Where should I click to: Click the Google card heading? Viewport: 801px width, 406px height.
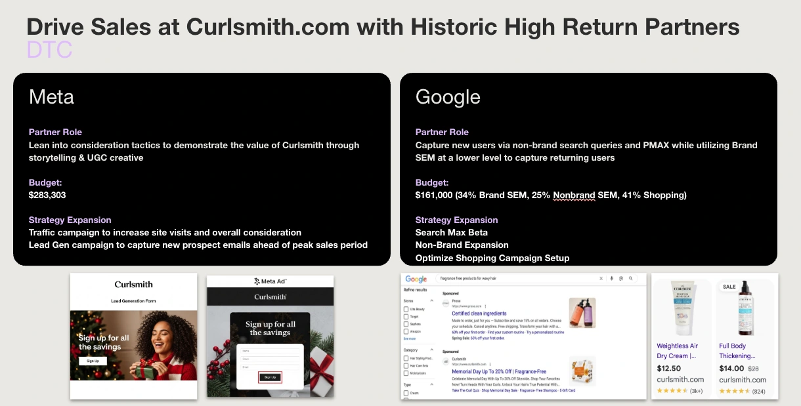tap(448, 97)
